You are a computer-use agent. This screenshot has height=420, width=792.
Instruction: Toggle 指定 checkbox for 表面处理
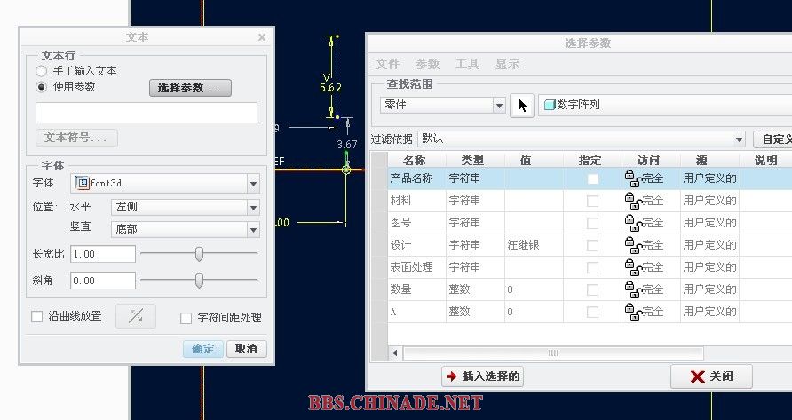[592, 268]
